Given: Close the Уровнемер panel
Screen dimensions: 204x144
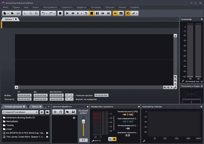Looking at the screenshot, I should (x=202, y=19).
